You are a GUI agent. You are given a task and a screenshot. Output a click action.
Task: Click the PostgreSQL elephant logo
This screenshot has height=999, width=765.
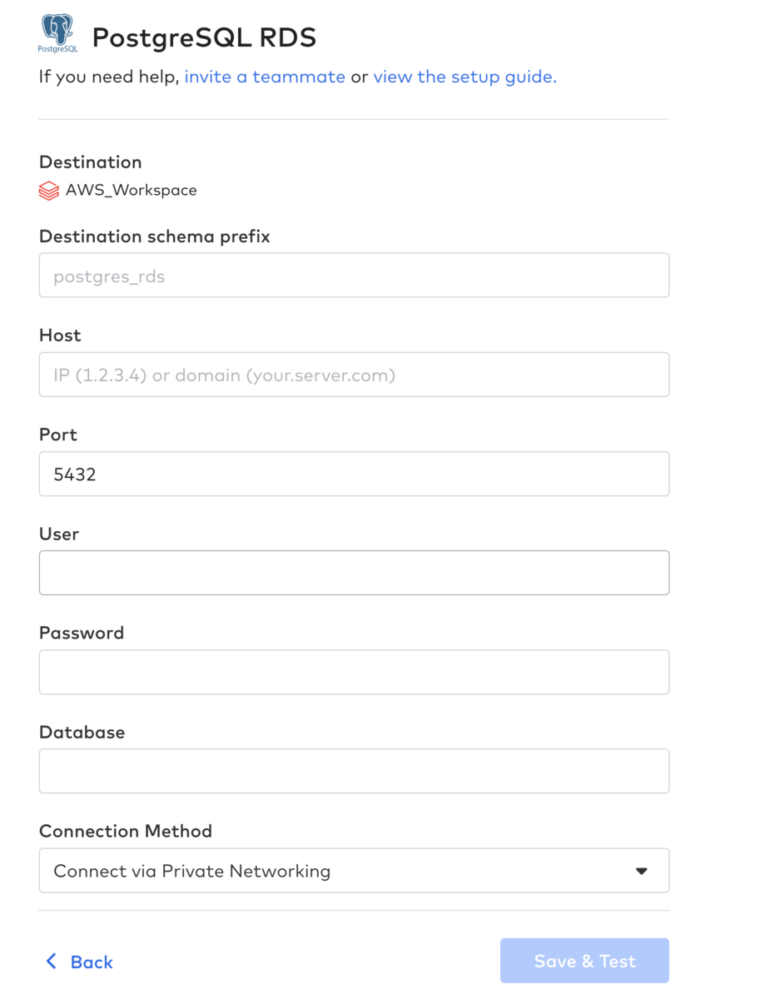pyautogui.click(x=57, y=33)
